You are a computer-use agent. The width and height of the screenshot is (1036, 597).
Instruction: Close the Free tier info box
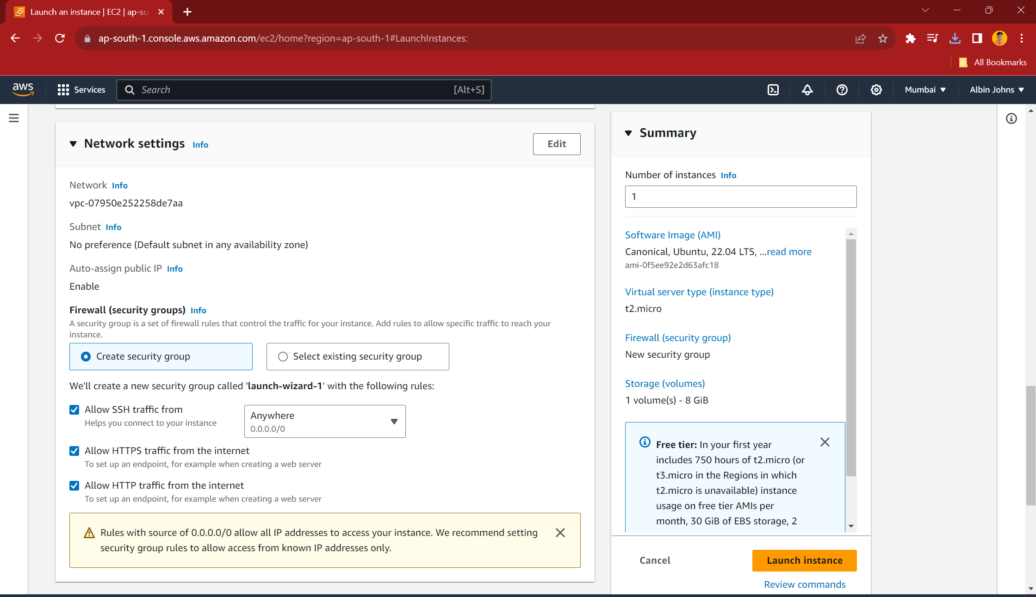pyautogui.click(x=825, y=442)
